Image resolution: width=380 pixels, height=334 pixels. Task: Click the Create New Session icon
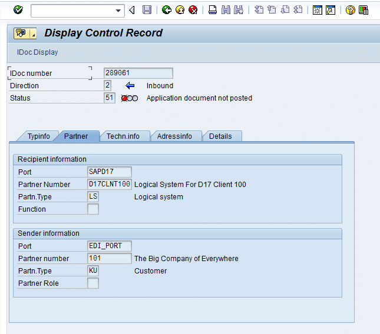click(x=317, y=10)
